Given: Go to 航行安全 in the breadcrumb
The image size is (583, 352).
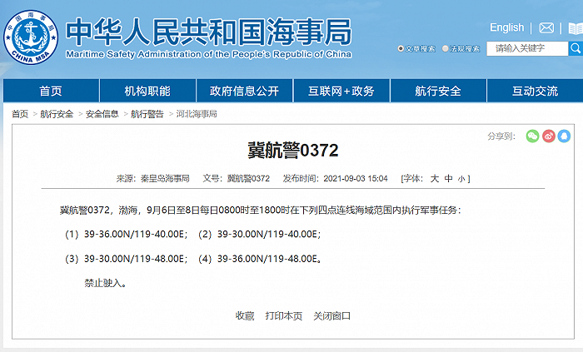Looking at the screenshot, I should (x=57, y=114).
